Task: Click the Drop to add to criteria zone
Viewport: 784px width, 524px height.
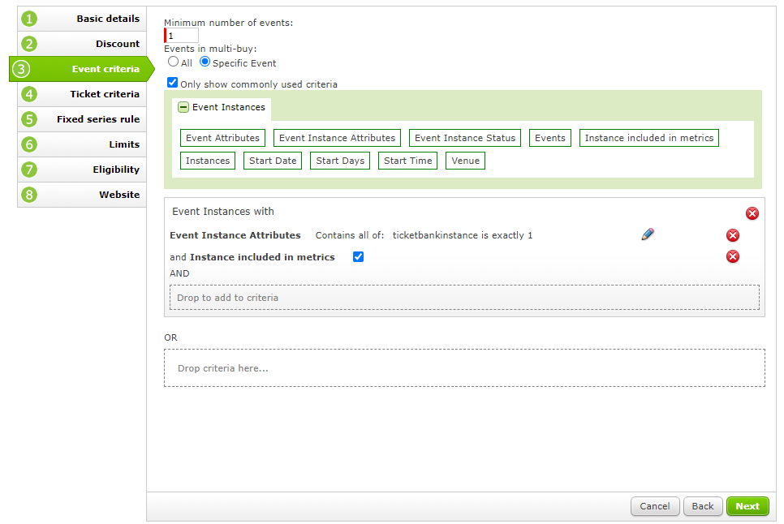Action: tap(464, 298)
